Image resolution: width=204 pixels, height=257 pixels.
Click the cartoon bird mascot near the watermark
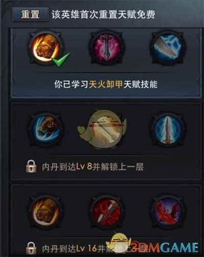119,244
